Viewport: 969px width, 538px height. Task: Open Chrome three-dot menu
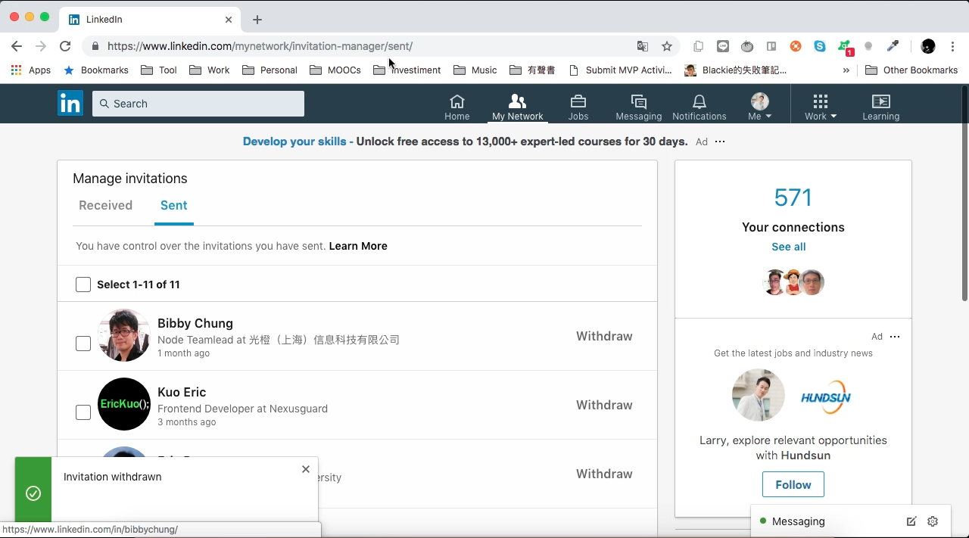(x=952, y=46)
